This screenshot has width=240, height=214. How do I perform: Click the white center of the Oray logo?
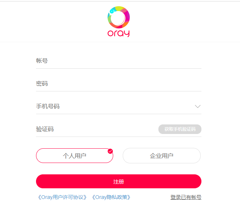pos(118,18)
